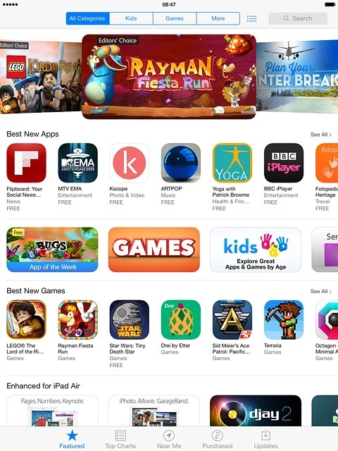Expand See All for Best New Games
Screen dimensions: 338x451
pyautogui.click(x=321, y=291)
